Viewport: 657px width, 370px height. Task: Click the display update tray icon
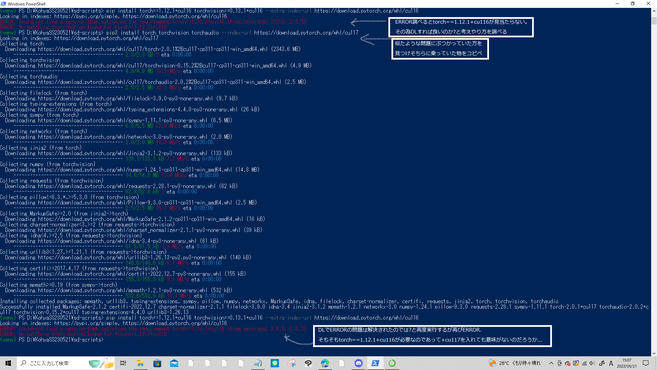pos(576,363)
